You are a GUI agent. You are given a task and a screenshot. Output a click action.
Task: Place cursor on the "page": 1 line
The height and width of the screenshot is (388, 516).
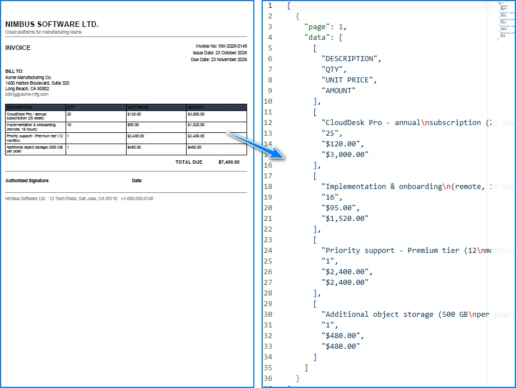(x=325, y=27)
